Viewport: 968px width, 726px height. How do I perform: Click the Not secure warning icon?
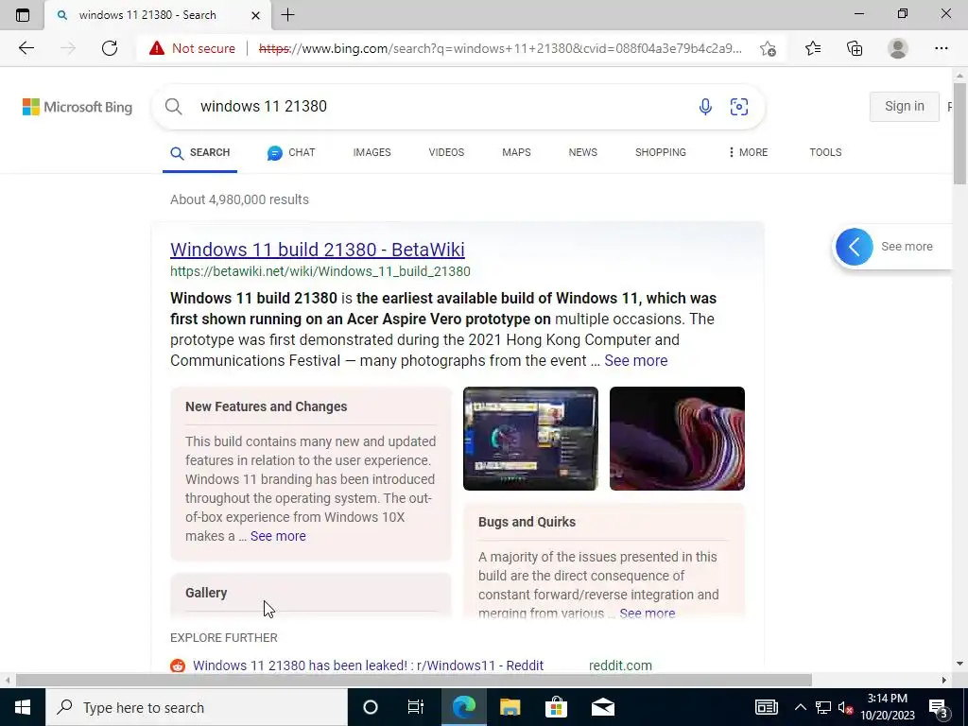(157, 48)
